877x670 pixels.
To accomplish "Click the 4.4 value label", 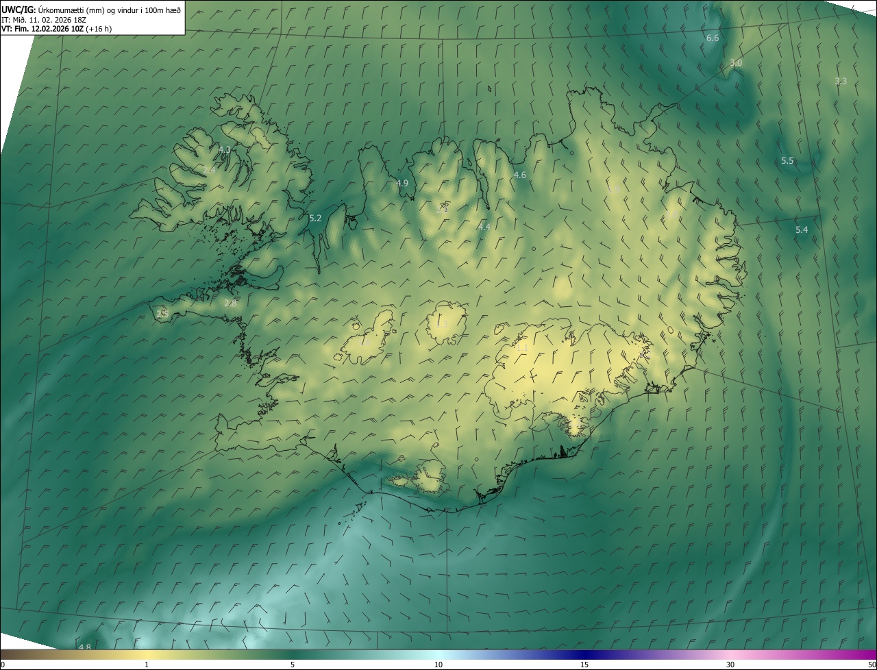I will pyautogui.click(x=484, y=227).
